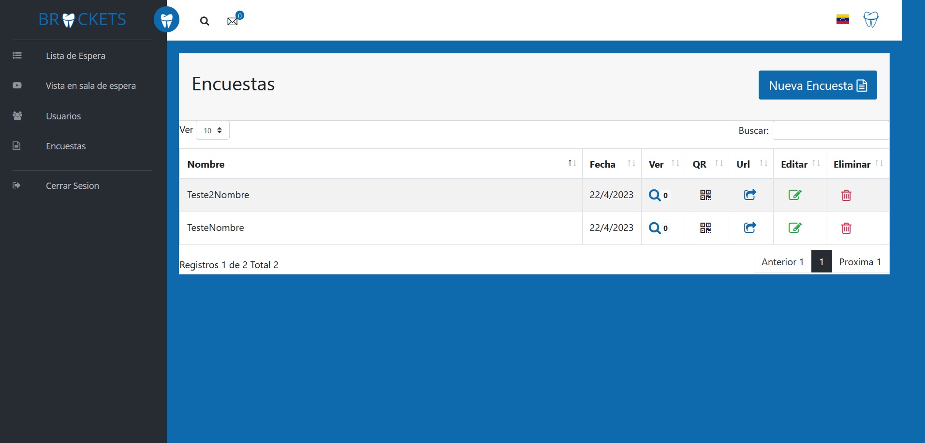925x443 pixels.
Task: Open Vista en sala de espera
Action: 90,86
